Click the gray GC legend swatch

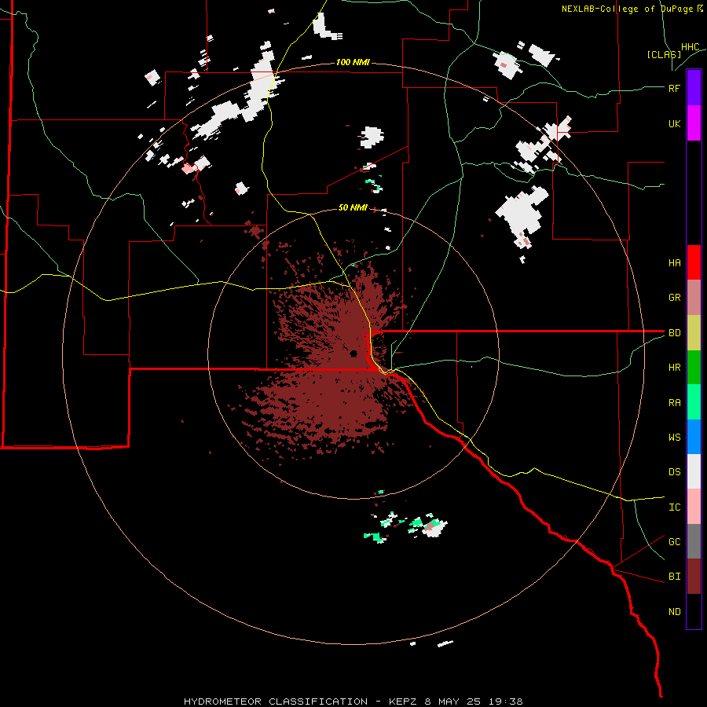[x=694, y=541]
